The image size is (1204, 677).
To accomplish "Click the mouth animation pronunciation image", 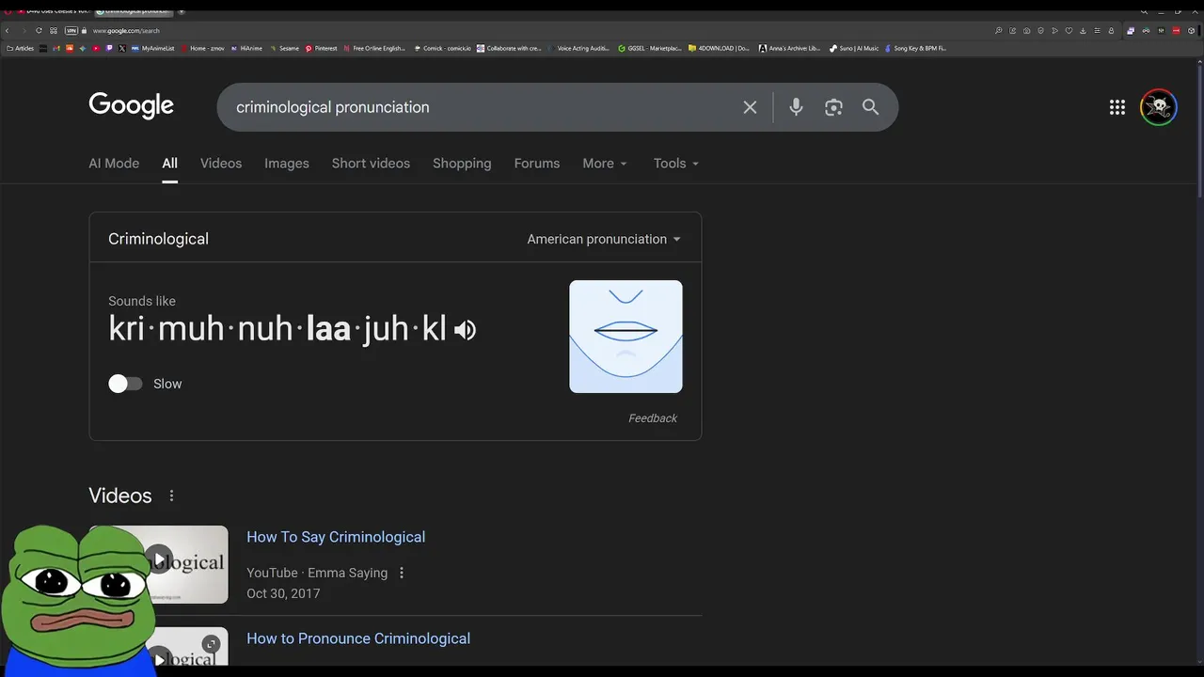I will click(626, 337).
